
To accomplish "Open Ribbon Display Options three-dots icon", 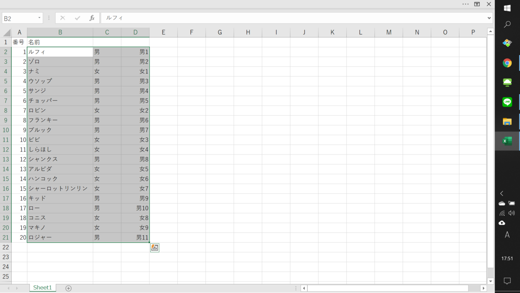I will 465,4.
